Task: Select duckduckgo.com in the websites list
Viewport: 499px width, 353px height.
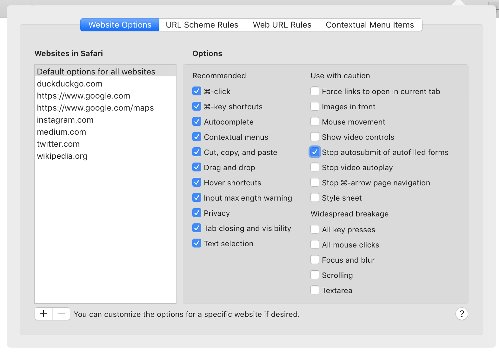Action: (70, 84)
